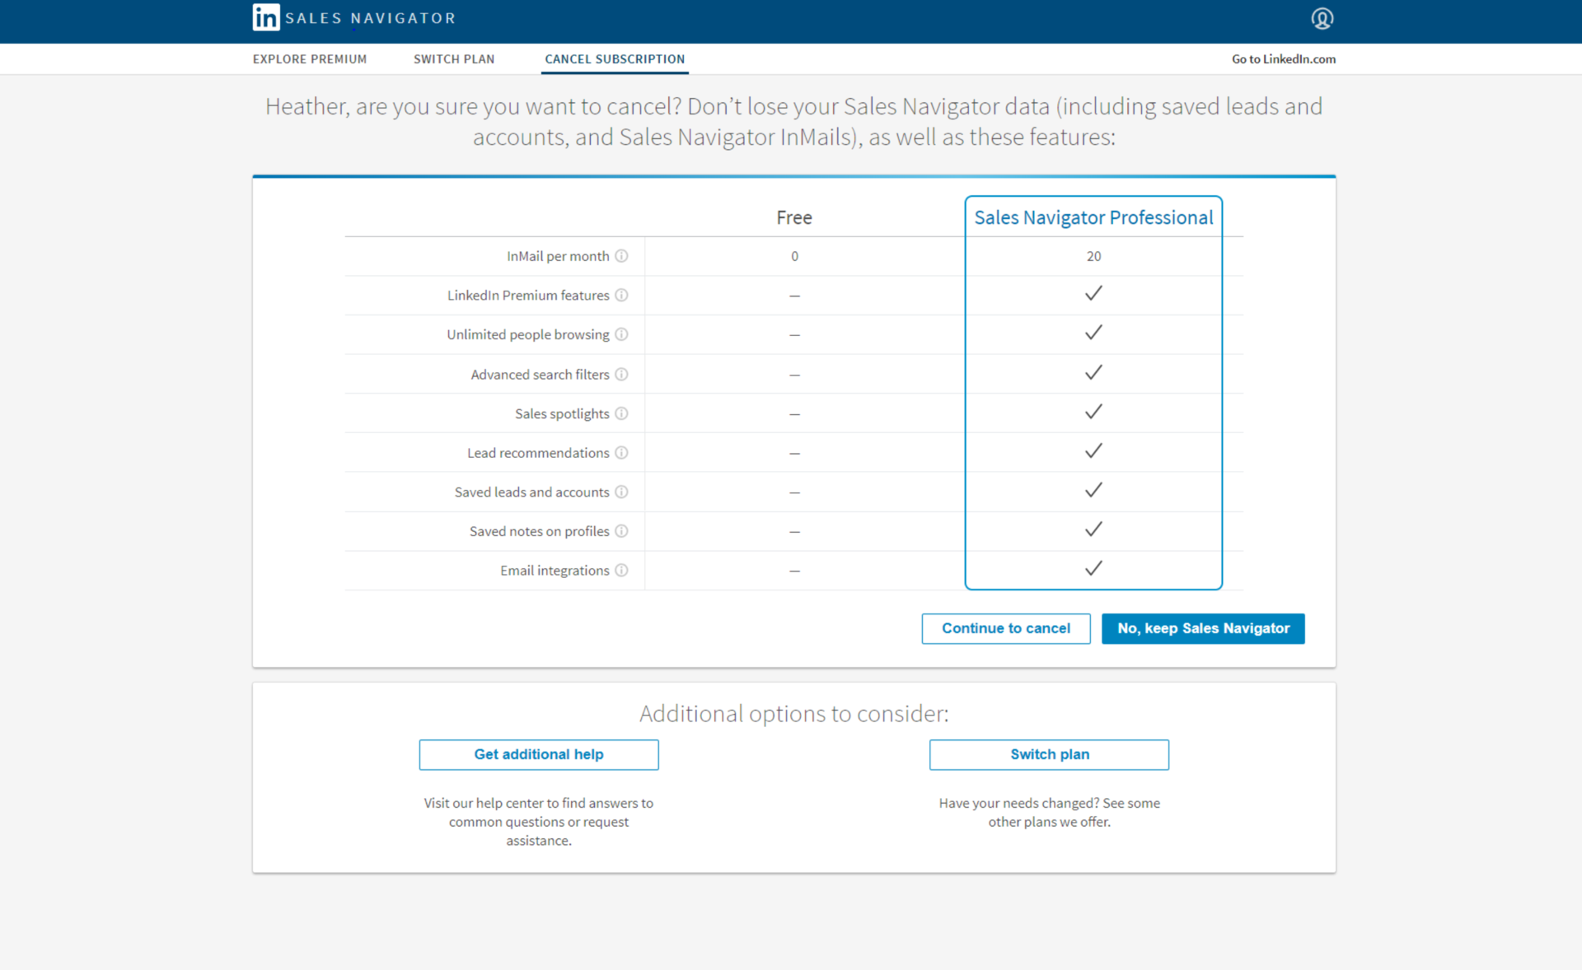The image size is (1582, 970).
Task: Click the 'Unlimited people browsing' label
Action: pos(528,334)
